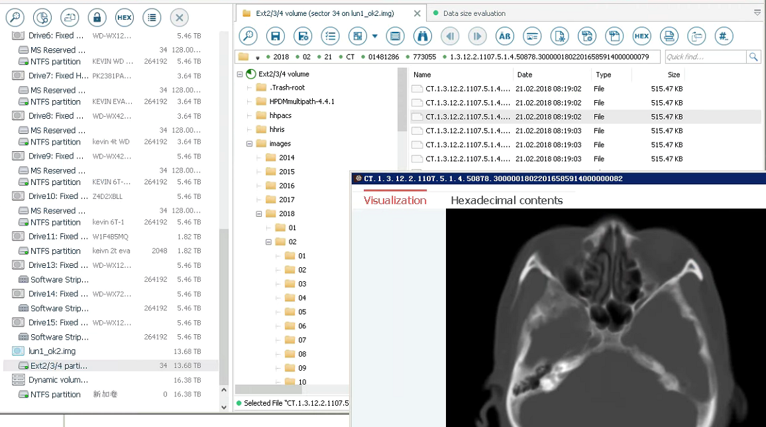Screen dimensions: 766x427
Task: Select the highlighted CT file row
Action: point(586,117)
